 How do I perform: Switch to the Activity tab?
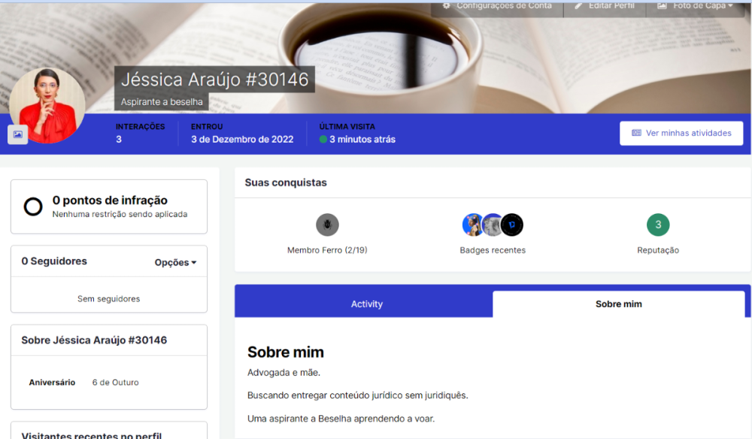(x=366, y=304)
